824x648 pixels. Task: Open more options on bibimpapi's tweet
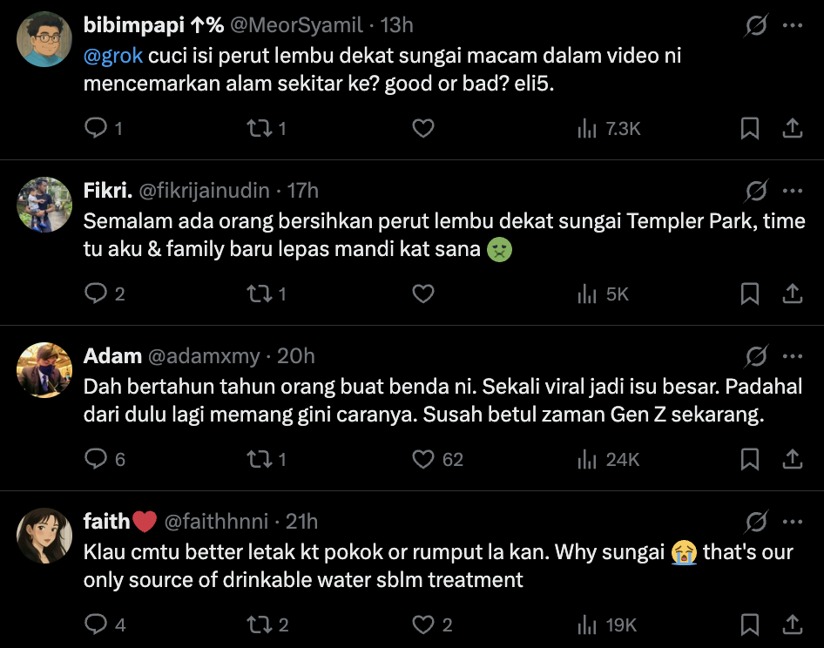(792, 26)
